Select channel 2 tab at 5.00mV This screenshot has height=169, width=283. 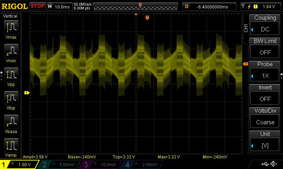59,164
